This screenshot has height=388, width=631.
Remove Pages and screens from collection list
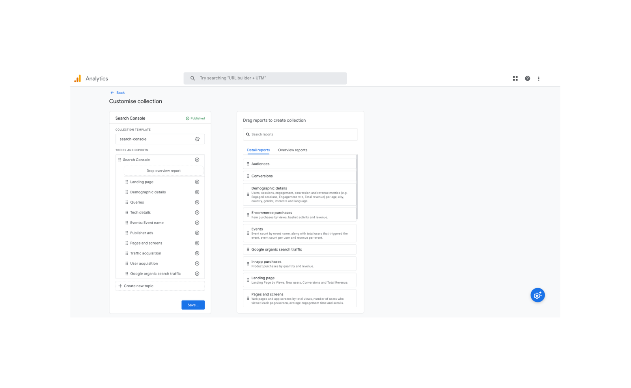pyautogui.click(x=197, y=243)
